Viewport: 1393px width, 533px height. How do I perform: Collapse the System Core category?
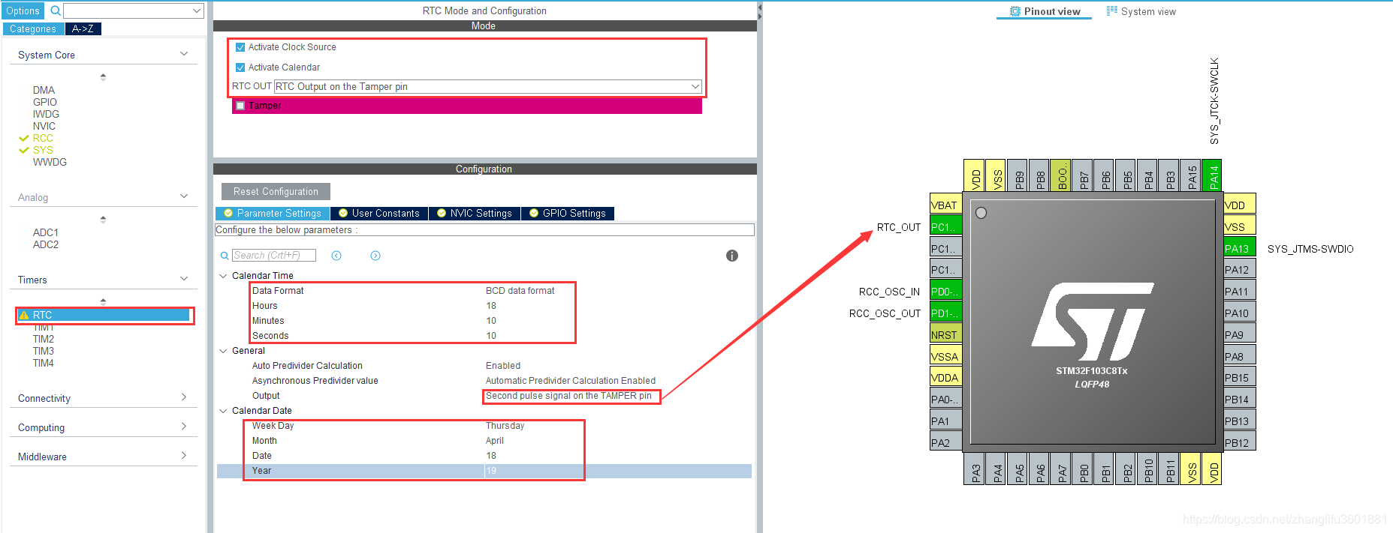point(184,54)
